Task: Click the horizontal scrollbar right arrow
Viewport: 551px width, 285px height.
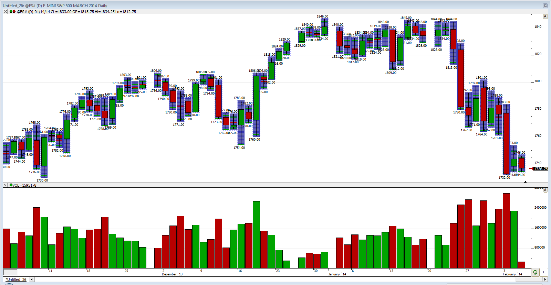Action: click(x=545, y=279)
